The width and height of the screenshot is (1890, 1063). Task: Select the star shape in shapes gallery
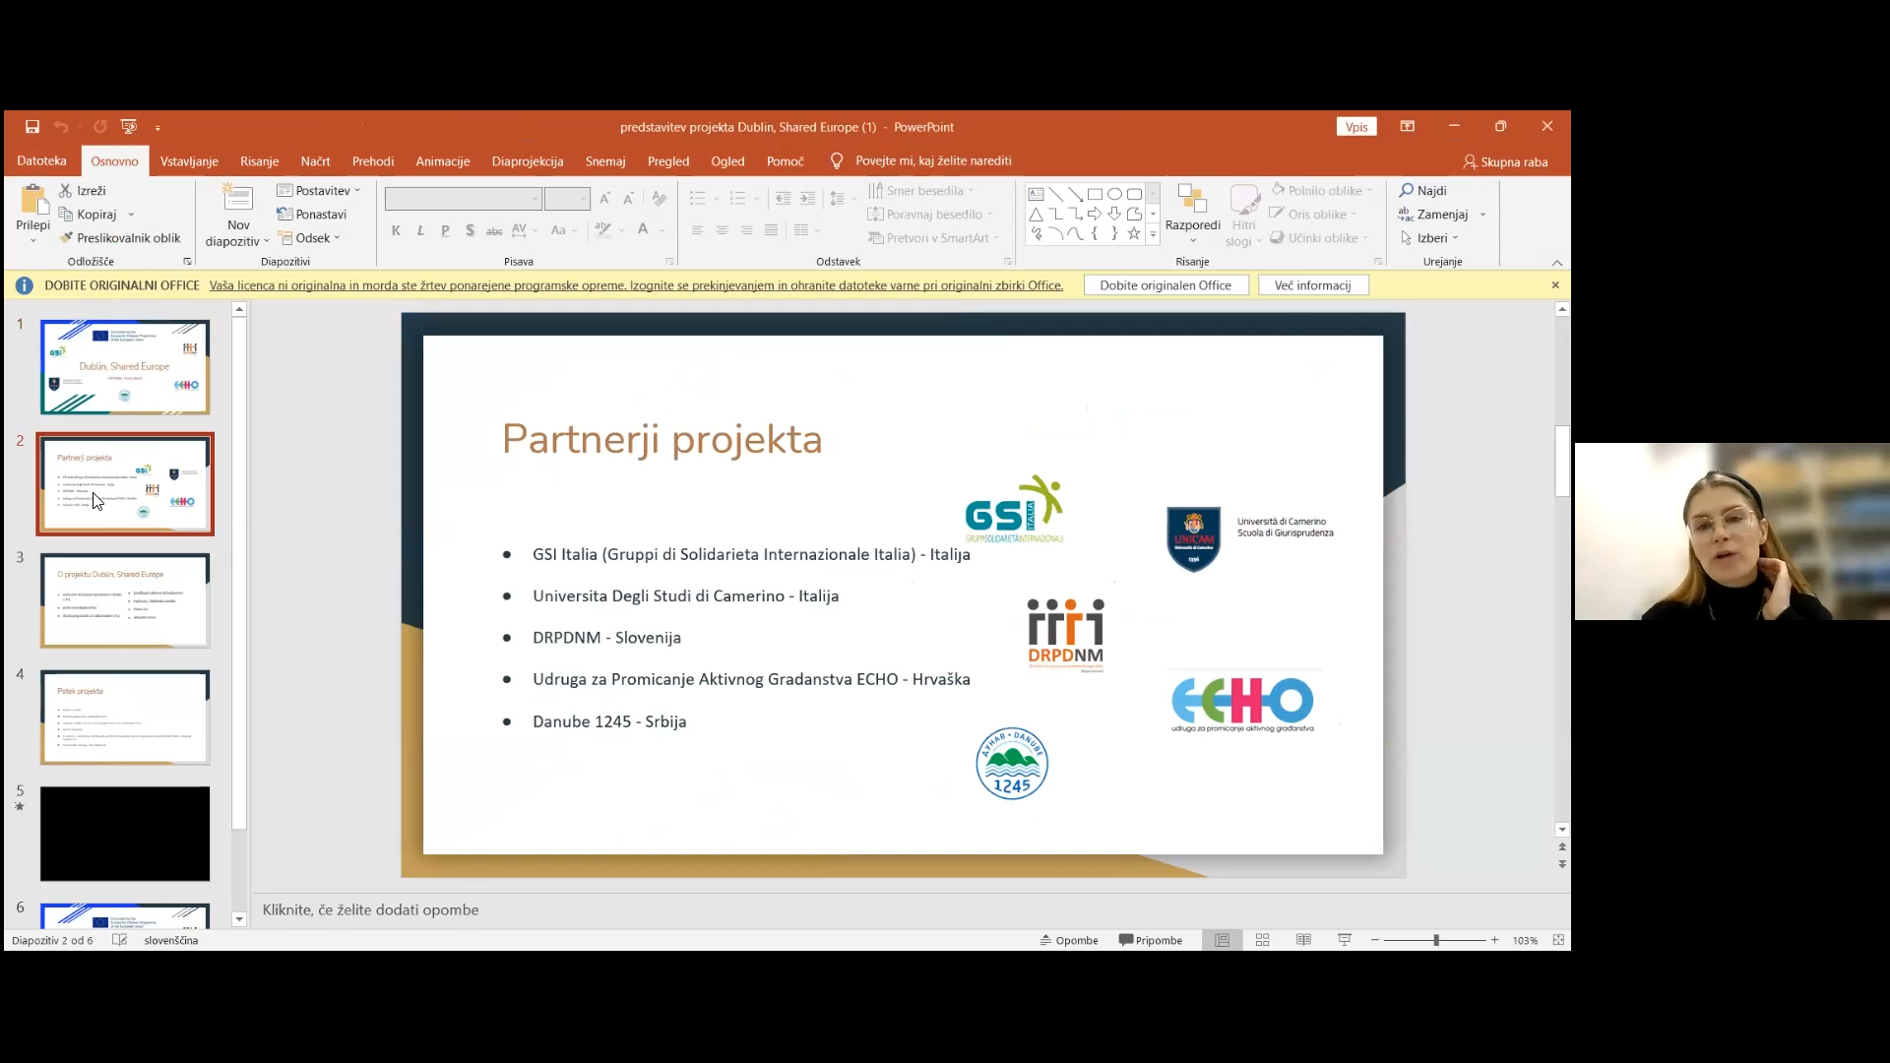tap(1134, 233)
